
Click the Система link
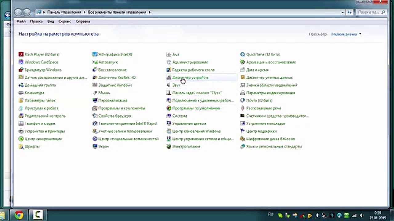click(x=179, y=116)
